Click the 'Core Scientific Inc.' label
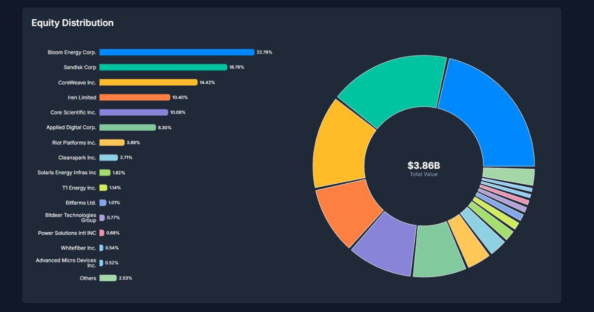The image size is (594, 312). tap(73, 112)
